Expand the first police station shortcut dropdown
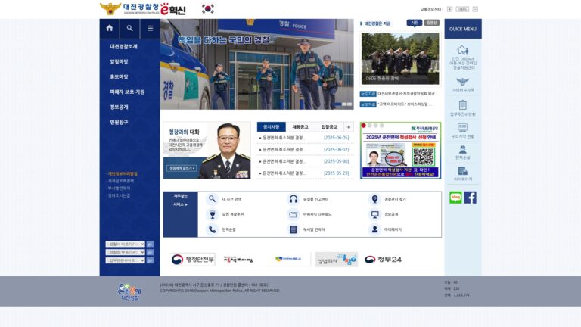The width and height of the screenshot is (581, 327). click(126, 244)
